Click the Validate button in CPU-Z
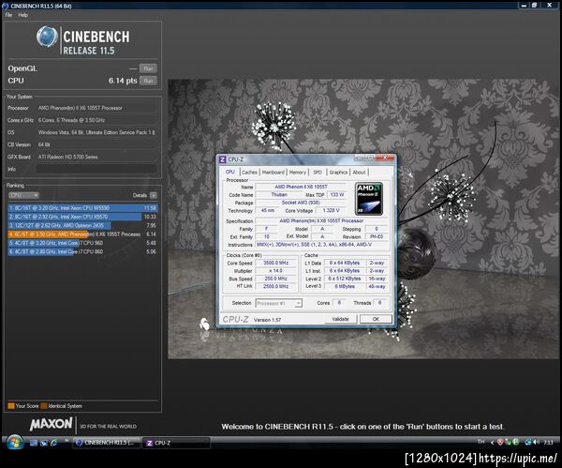This screenshot has height=468, width=562. coord(341,319)
